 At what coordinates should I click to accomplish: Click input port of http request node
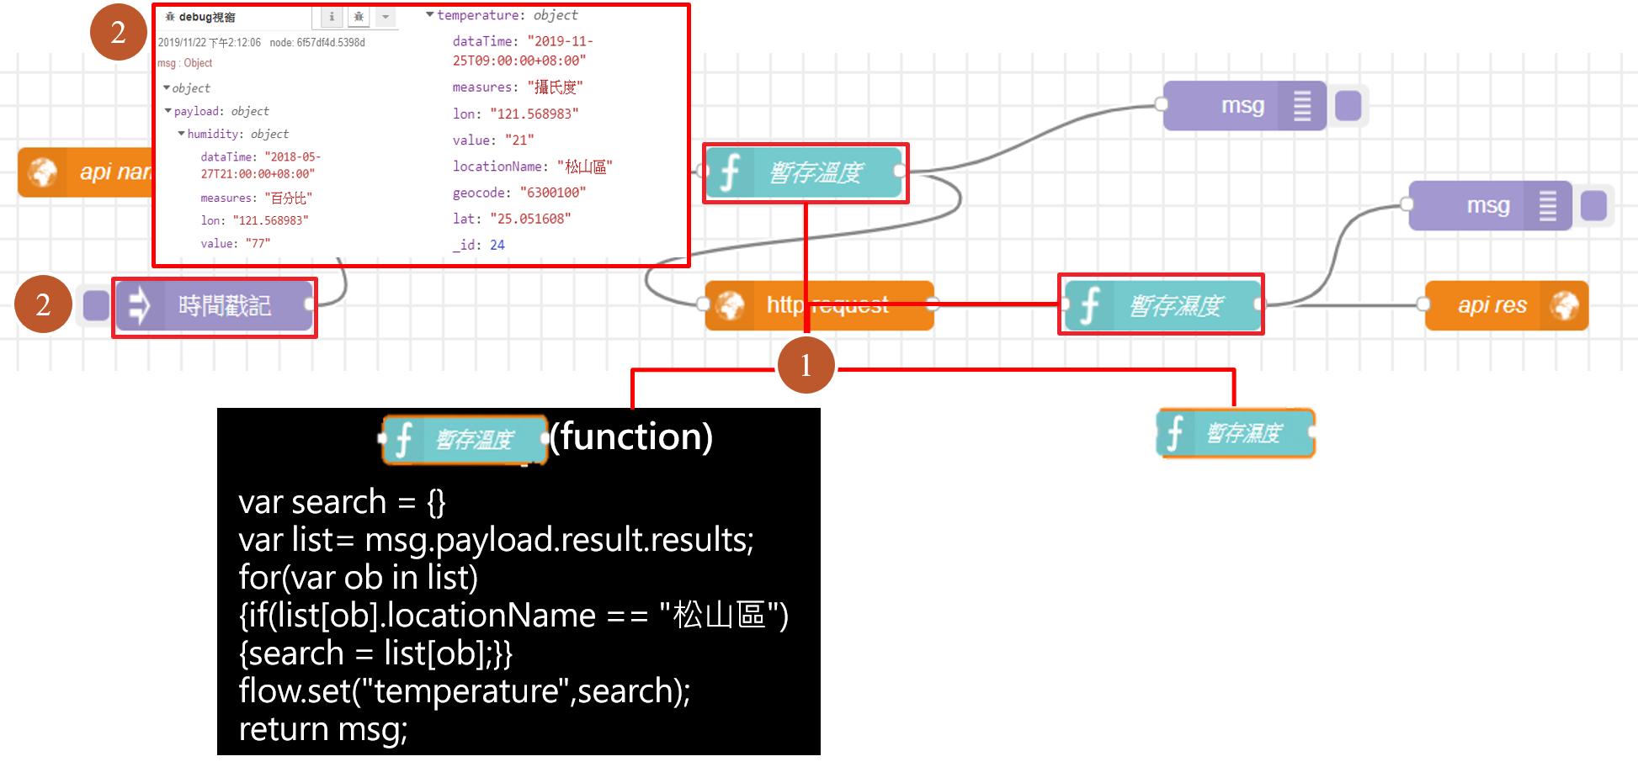pos(705,304)
